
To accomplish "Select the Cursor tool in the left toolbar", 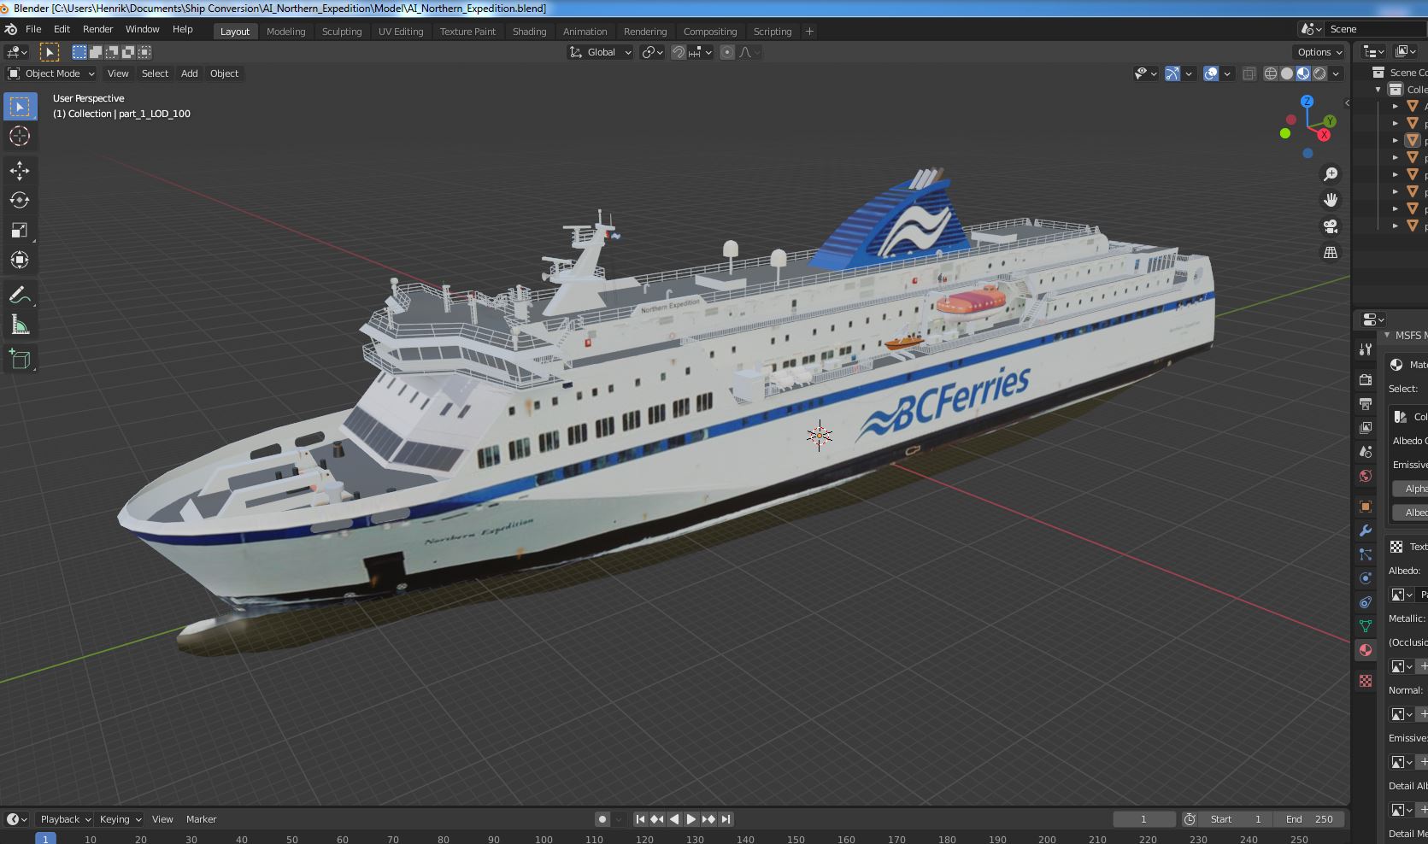I will pyautogui.click(x=20, y=137).
